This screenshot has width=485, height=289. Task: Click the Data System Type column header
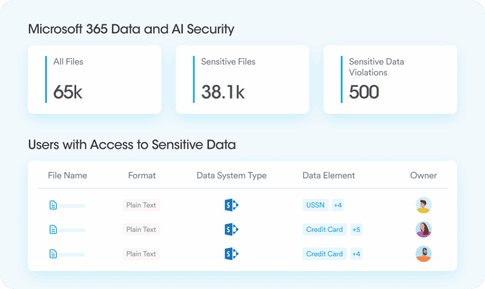[231, 175]
